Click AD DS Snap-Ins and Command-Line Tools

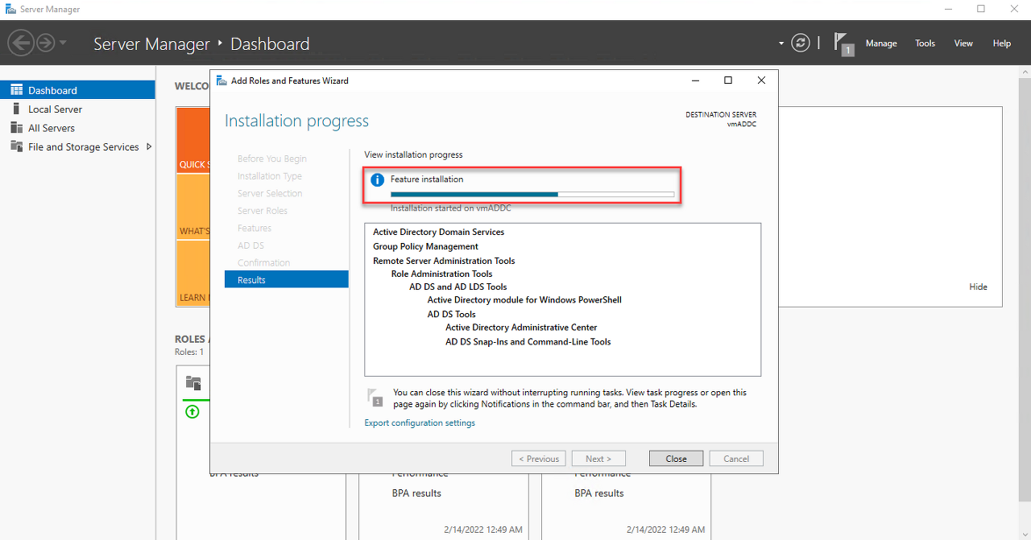[x=528, y=341]
